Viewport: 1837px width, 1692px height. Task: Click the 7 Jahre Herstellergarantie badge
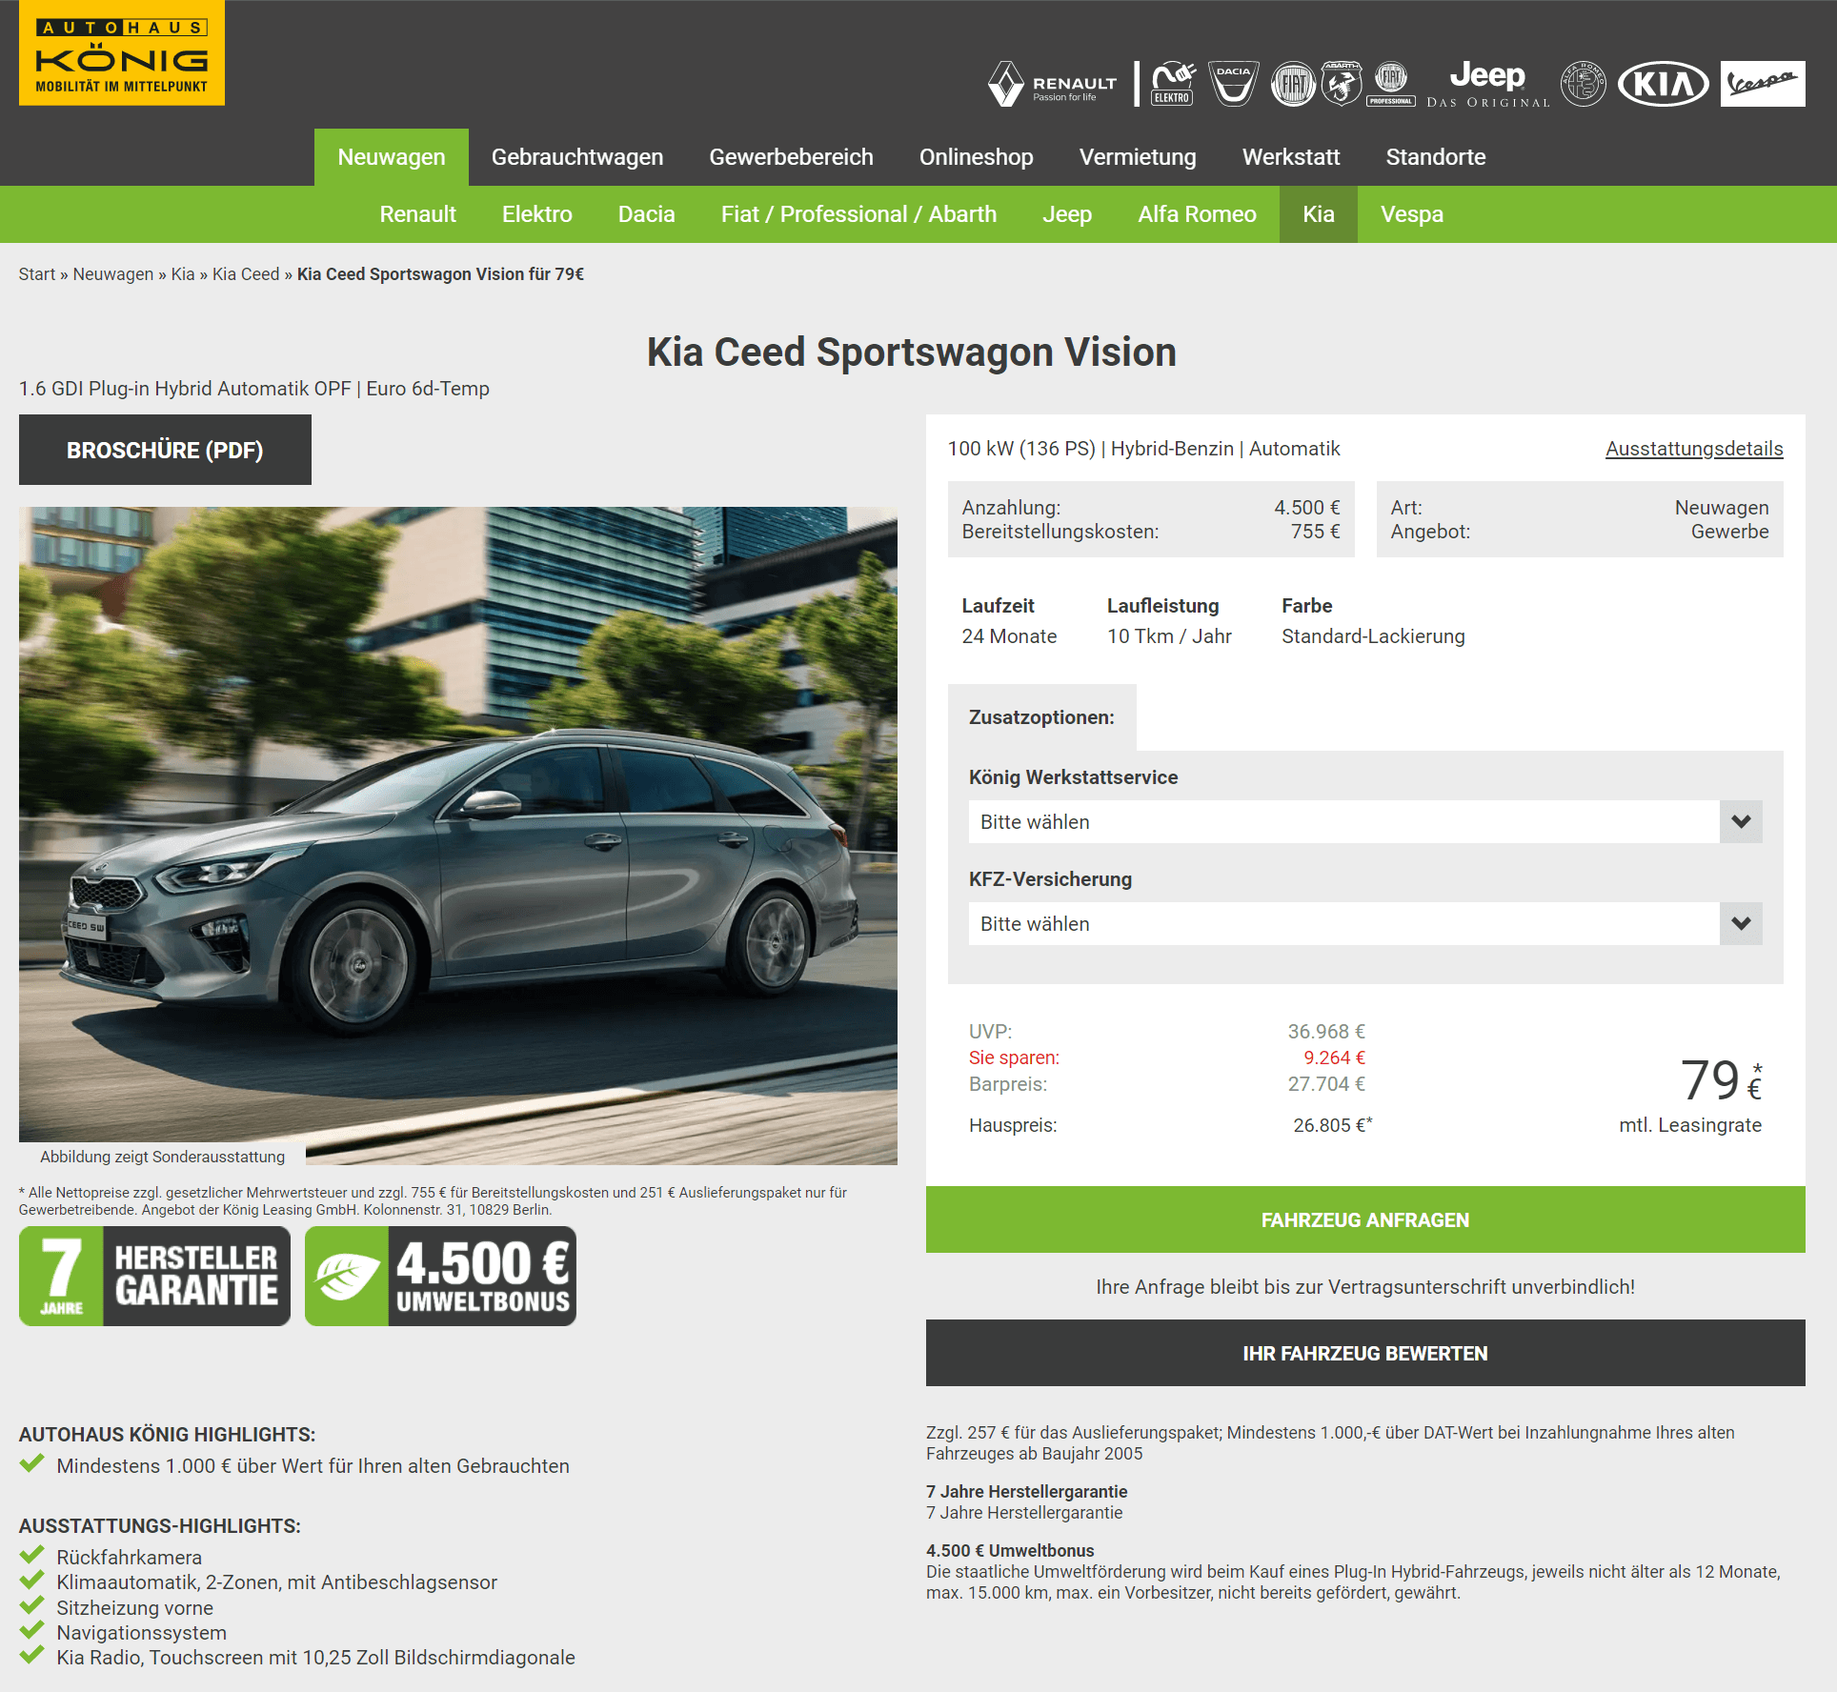point(154,1277)
